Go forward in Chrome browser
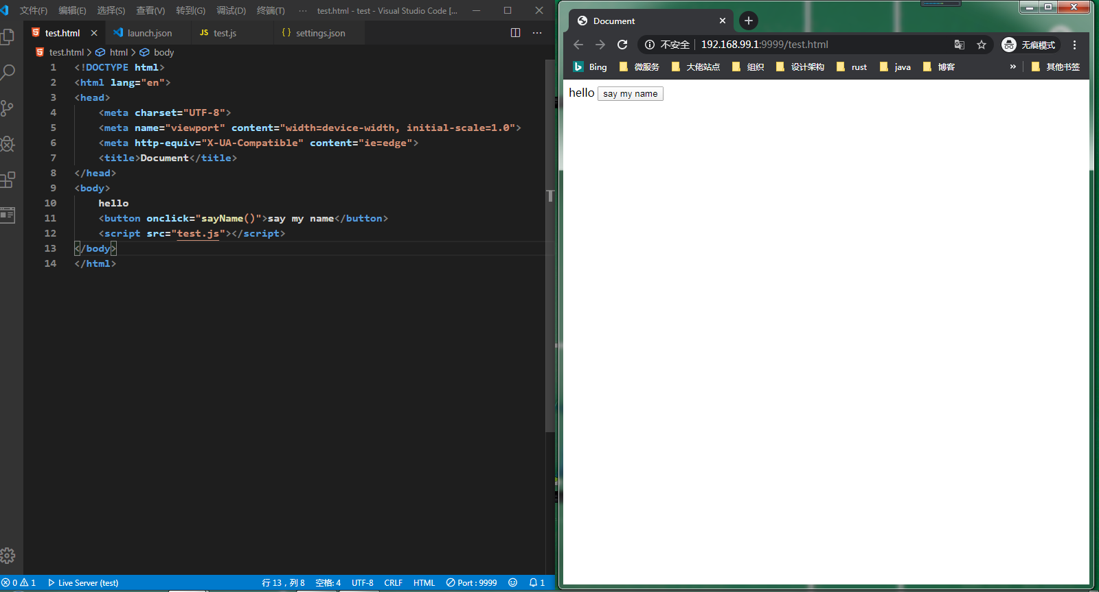Image resolution: width=1099 pixels, height=592 pixels. click(600, 45)
